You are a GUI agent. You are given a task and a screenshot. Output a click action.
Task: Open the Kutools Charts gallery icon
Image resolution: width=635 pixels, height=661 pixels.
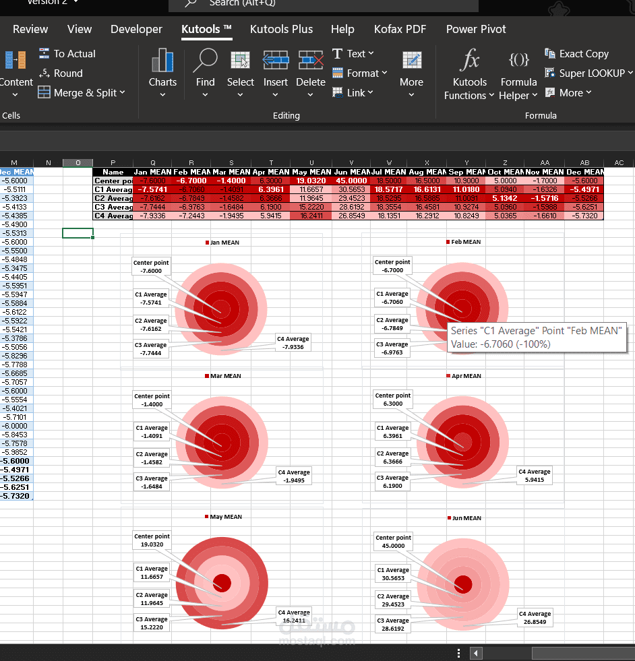(x=162, y=60)
